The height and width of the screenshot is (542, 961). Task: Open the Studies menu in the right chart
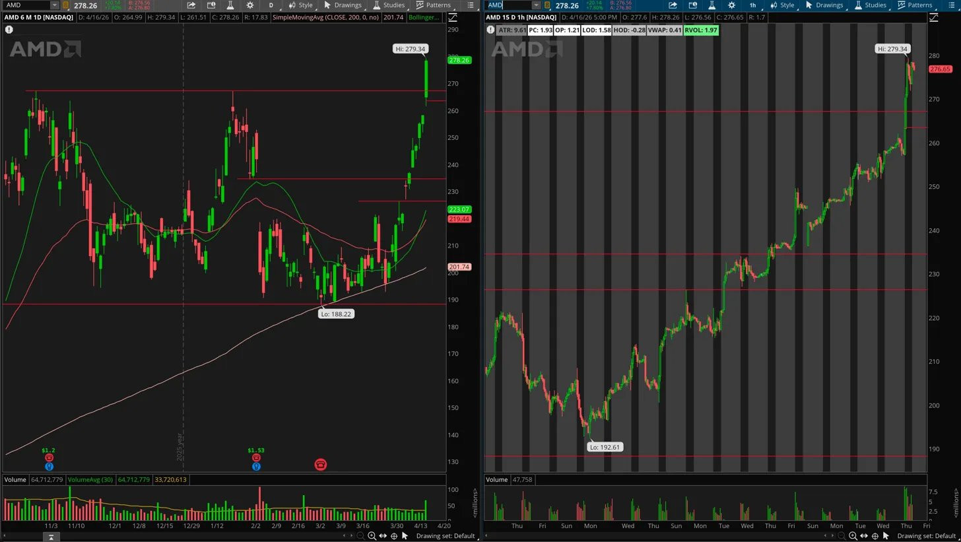coord(871,5)
